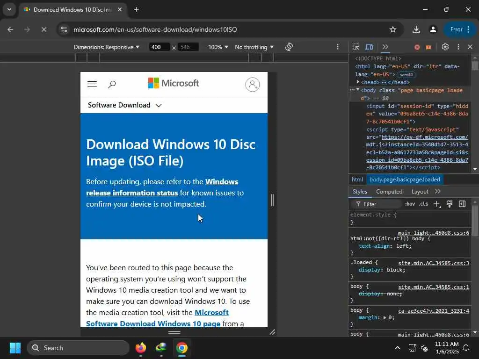This screenshot has height=359, width=479.
Task: Open the ov-df.microsoft.com script source link
Action: [417, 152]
